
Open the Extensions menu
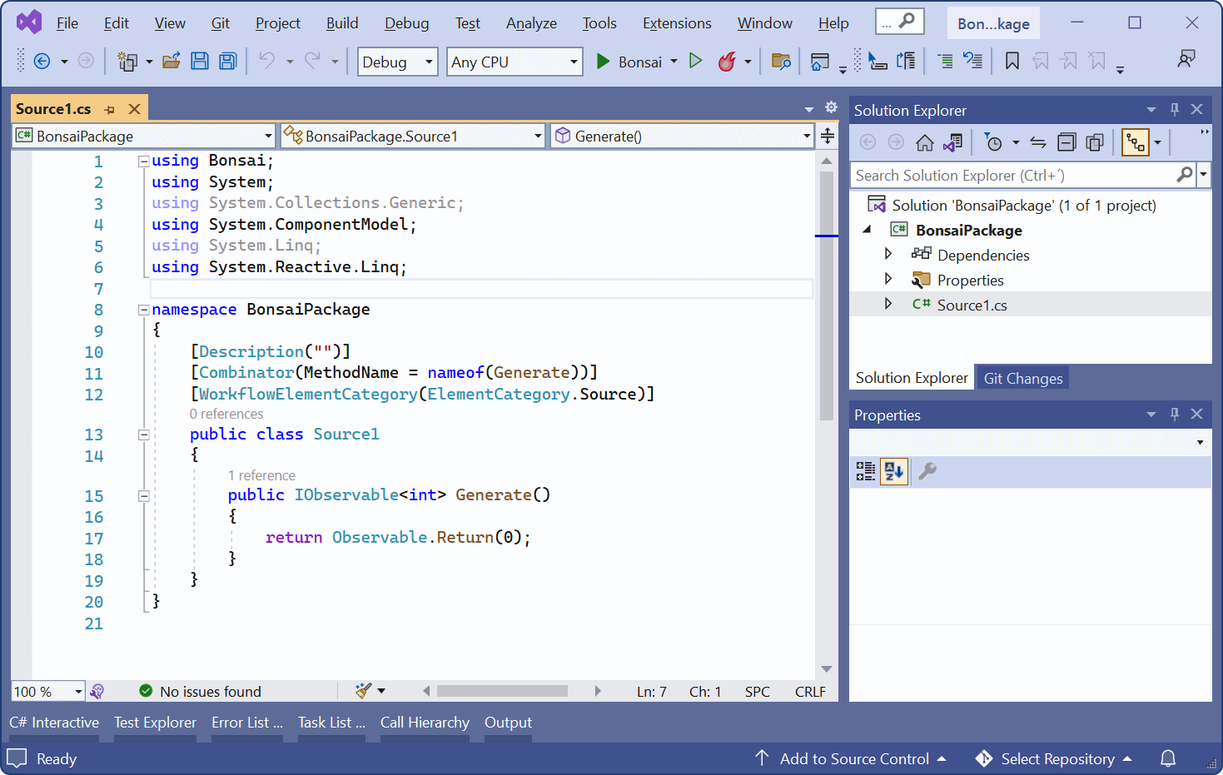677,23
